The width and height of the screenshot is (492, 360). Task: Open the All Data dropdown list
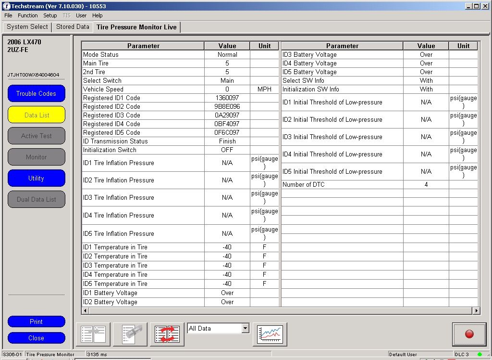coord(246,329)
